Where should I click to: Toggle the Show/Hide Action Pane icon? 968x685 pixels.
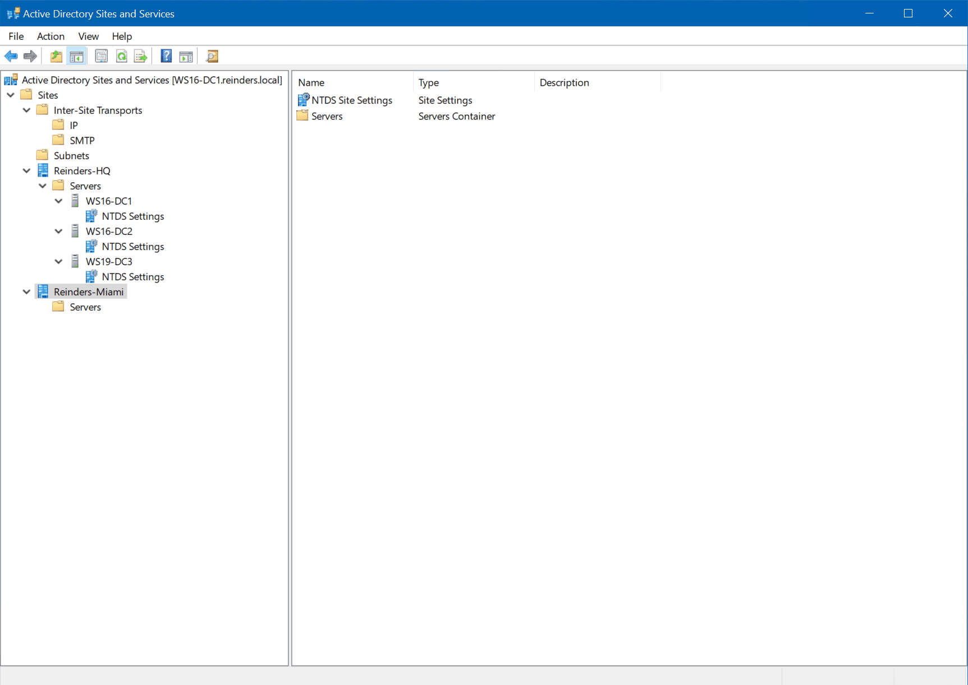(186, 56)
